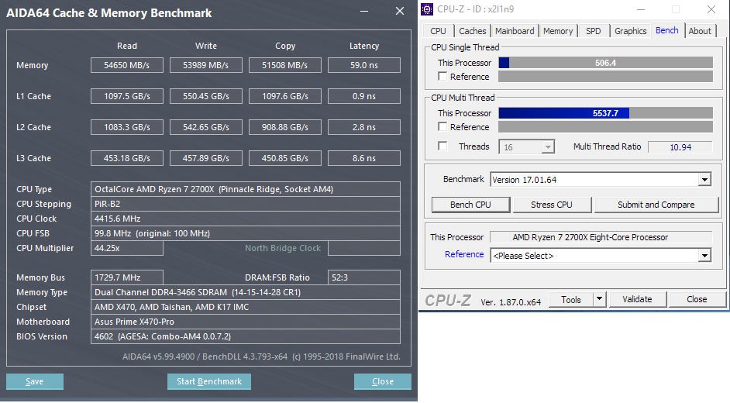The height and width of the screenshot is (403, 730).
Task: Click the CPU-Z Close button at bottom
Action: click(697, 299)
